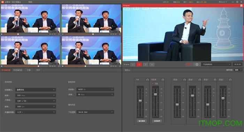The height and width of the screenshot is (132, 244).
Task: Toggle headphone monitor on strip beside PGM
Action: (x=163, y=80)
